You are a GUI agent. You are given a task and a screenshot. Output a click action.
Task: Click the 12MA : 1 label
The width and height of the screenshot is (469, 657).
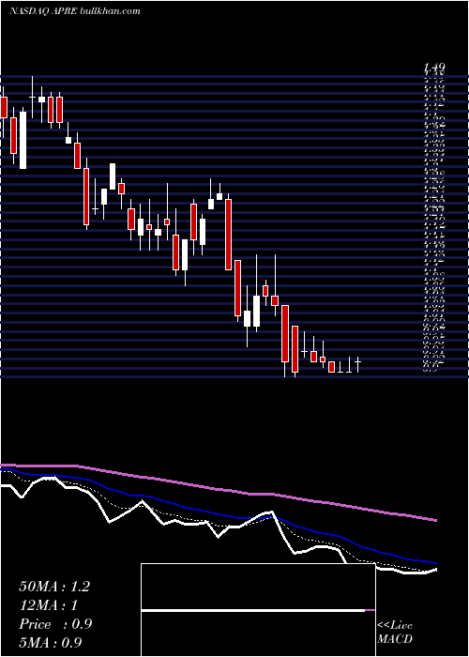(x=49, y=605)
